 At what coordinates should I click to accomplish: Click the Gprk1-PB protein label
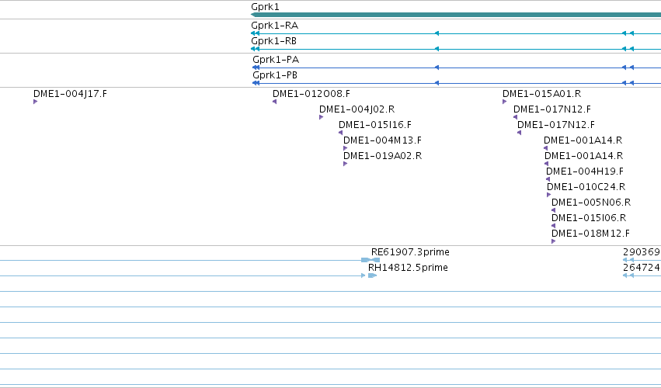coord(275,75)
